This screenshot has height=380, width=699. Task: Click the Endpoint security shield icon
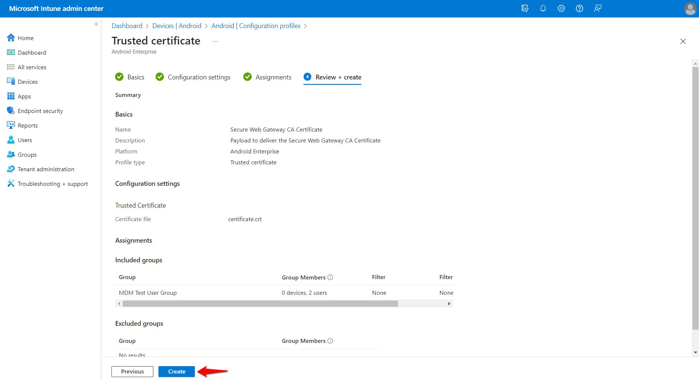[11, 110]
